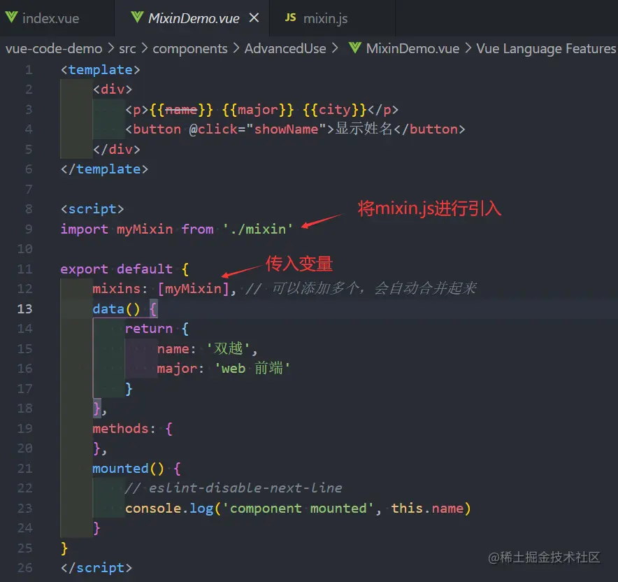This screenshot has height=582, width=618.
Task: Click [myMixin] in the mixins option
Action: coord(194,289)
